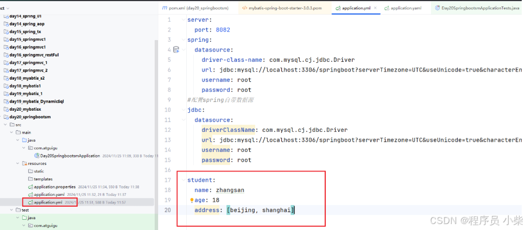Click the day18_mybatis1 module folder icon

click(x=5, y=86)
